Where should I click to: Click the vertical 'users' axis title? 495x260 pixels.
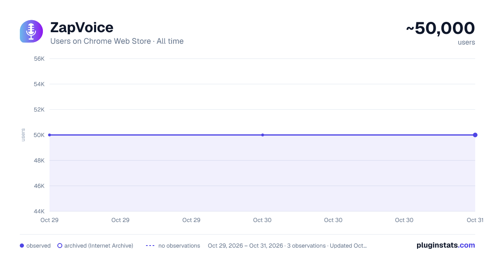23,135
